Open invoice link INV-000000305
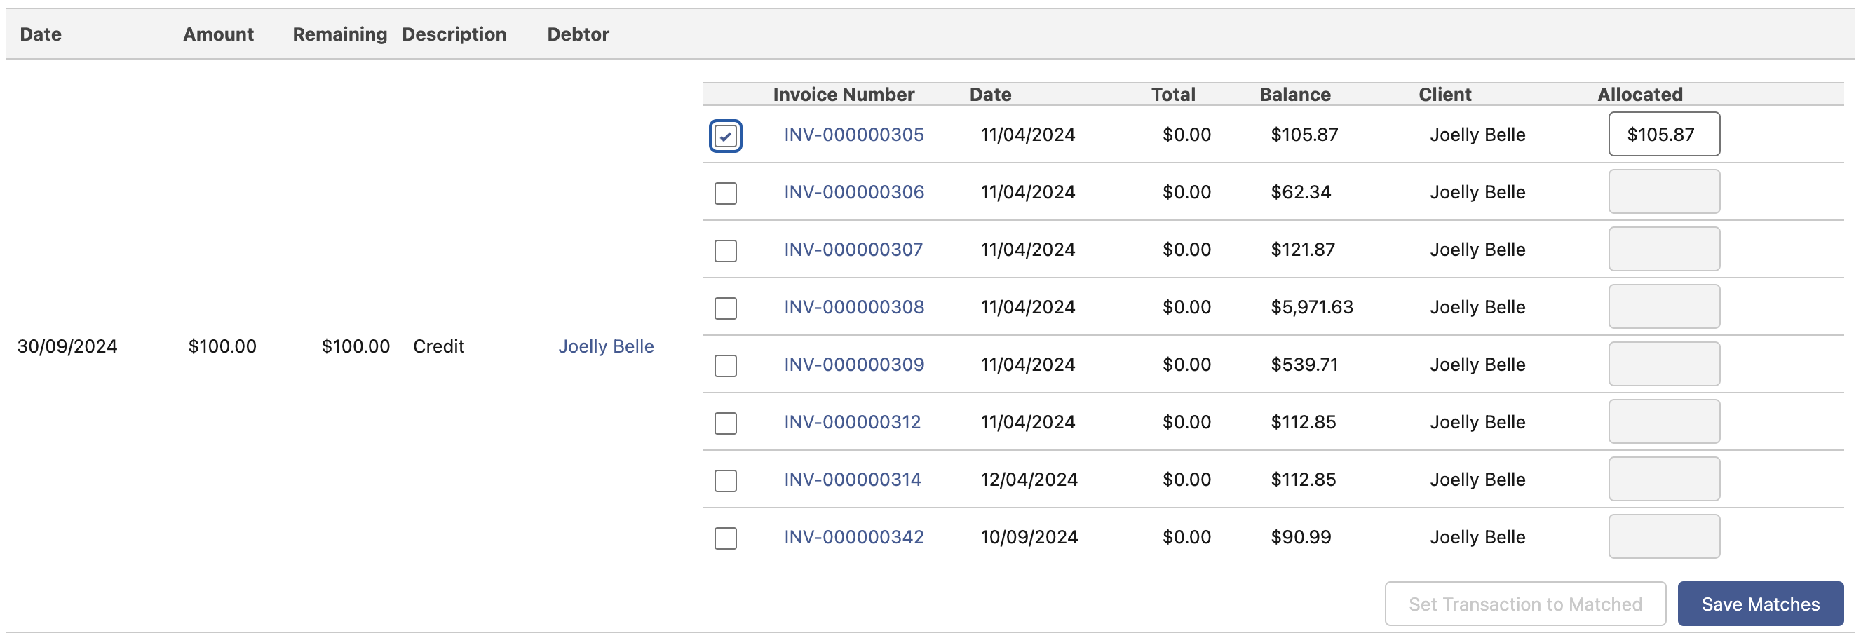This screenshot has width=1868, height=638. 853,135
